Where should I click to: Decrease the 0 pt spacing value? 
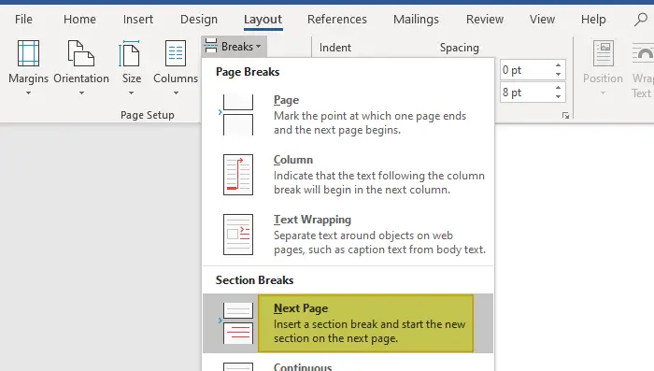pos(558,74)
